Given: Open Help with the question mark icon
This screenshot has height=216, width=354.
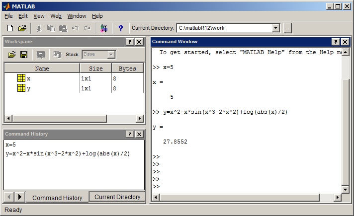Looking at the screenshot, I should [121, 28].
